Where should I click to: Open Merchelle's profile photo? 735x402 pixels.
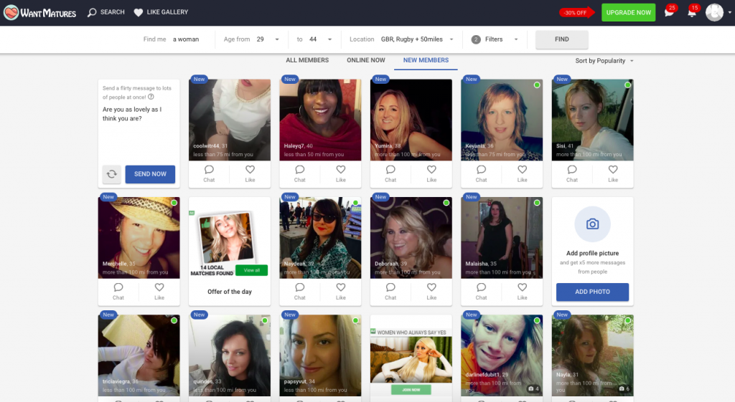point(139,238)
